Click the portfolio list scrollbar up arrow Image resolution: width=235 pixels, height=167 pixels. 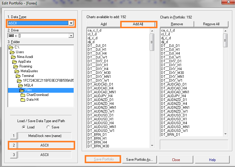point(225,31)
